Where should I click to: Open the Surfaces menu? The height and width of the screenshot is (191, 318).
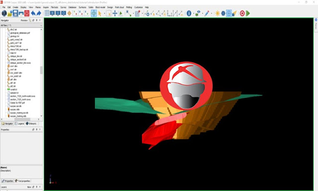pos(82,7)
